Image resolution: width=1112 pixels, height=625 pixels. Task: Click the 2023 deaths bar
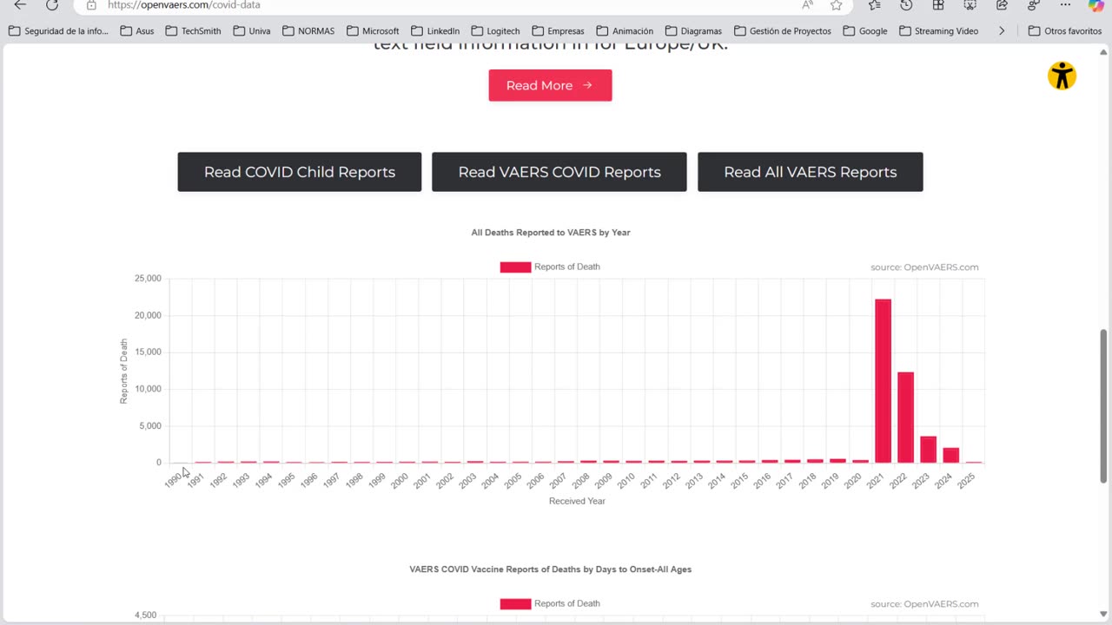point(928,450)
